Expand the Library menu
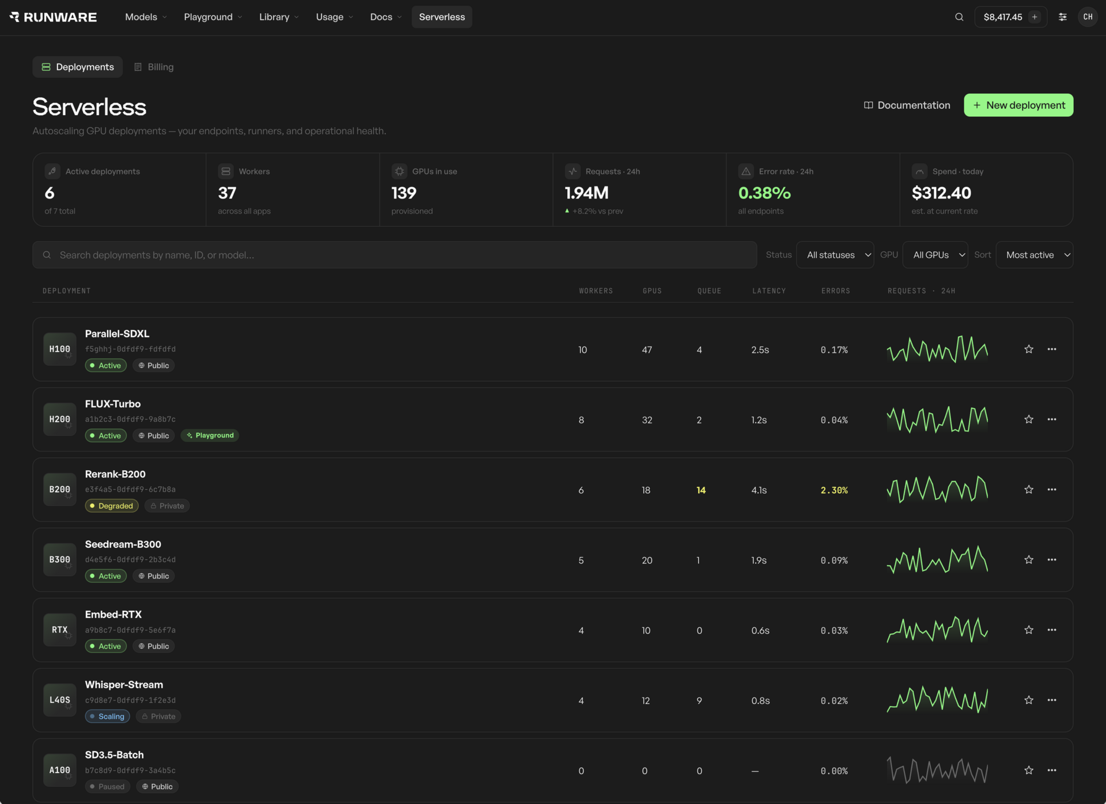This screenshot has width=1106, height=804. pos(279,17)
